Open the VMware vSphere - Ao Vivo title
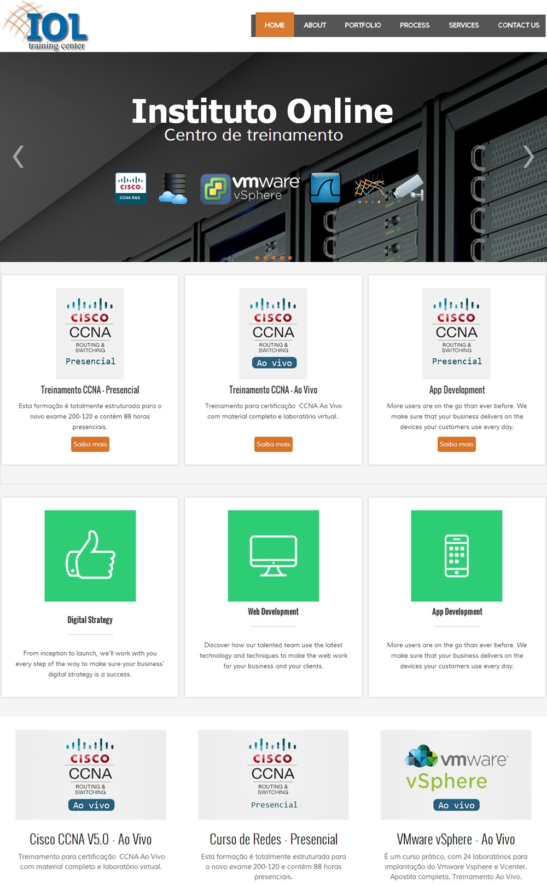 [x=456, y=839]
